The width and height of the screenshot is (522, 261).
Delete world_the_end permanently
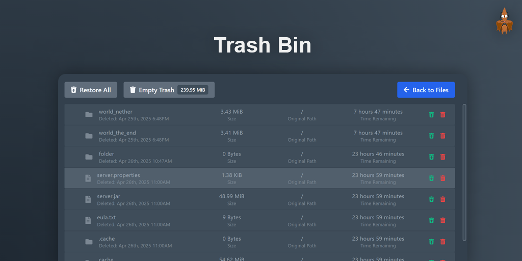click(443, 136)
